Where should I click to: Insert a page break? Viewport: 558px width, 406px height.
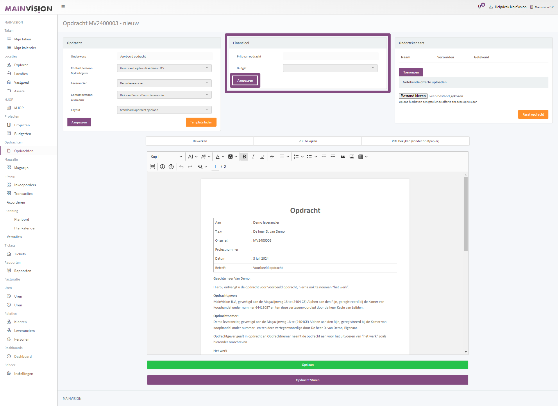152,167
